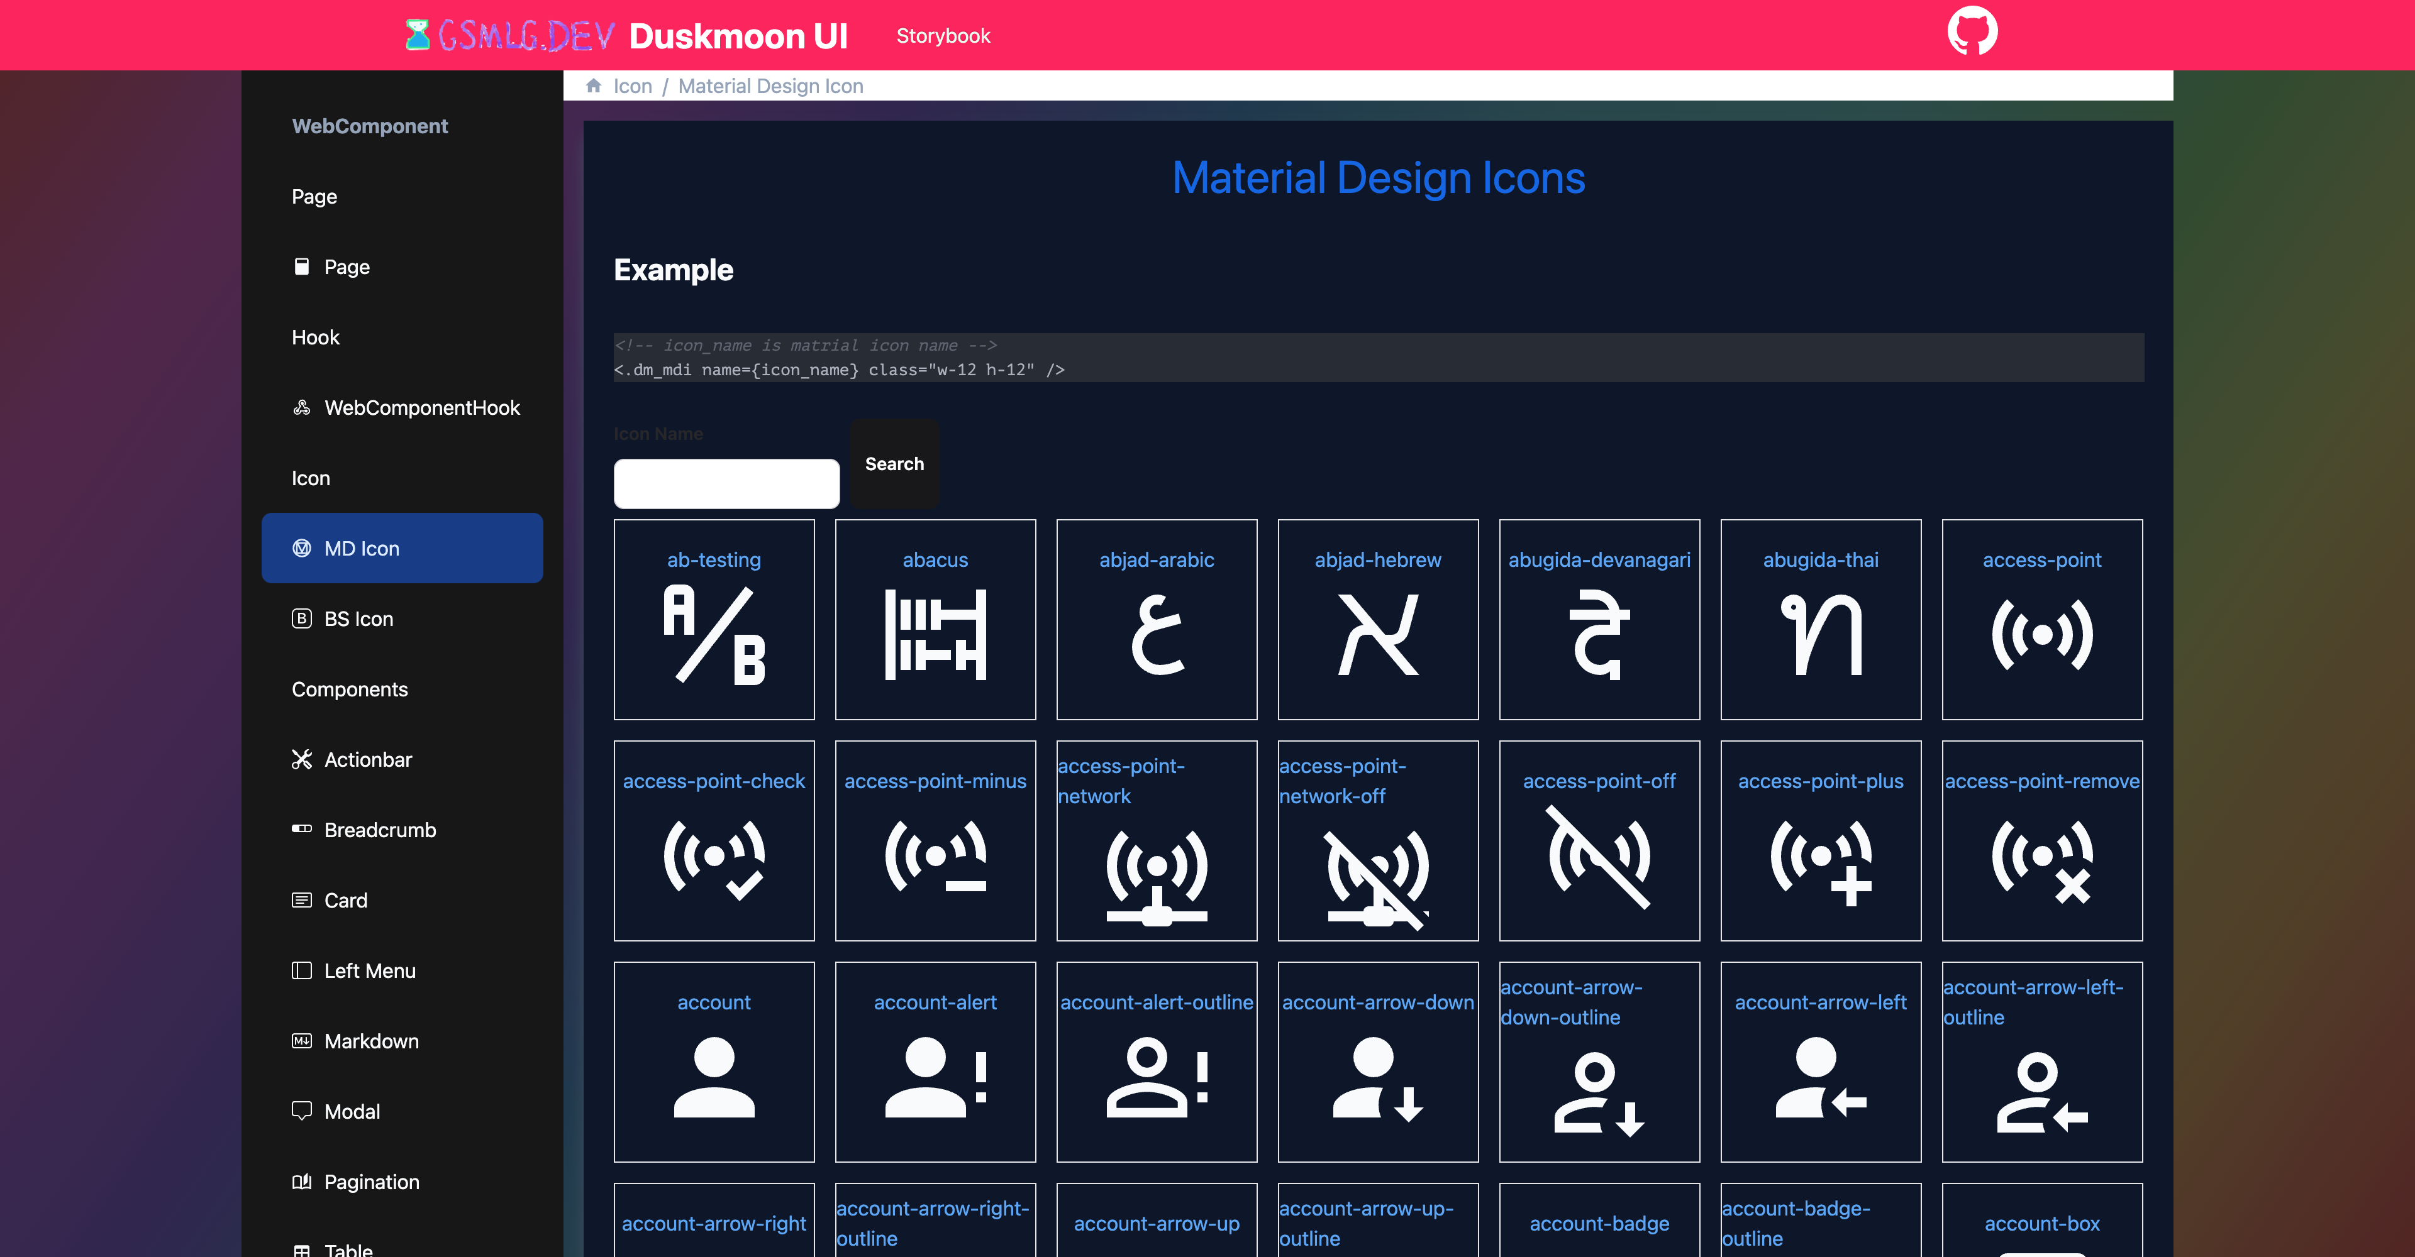Open the Breadcrumb component page

tap(402, 830)
